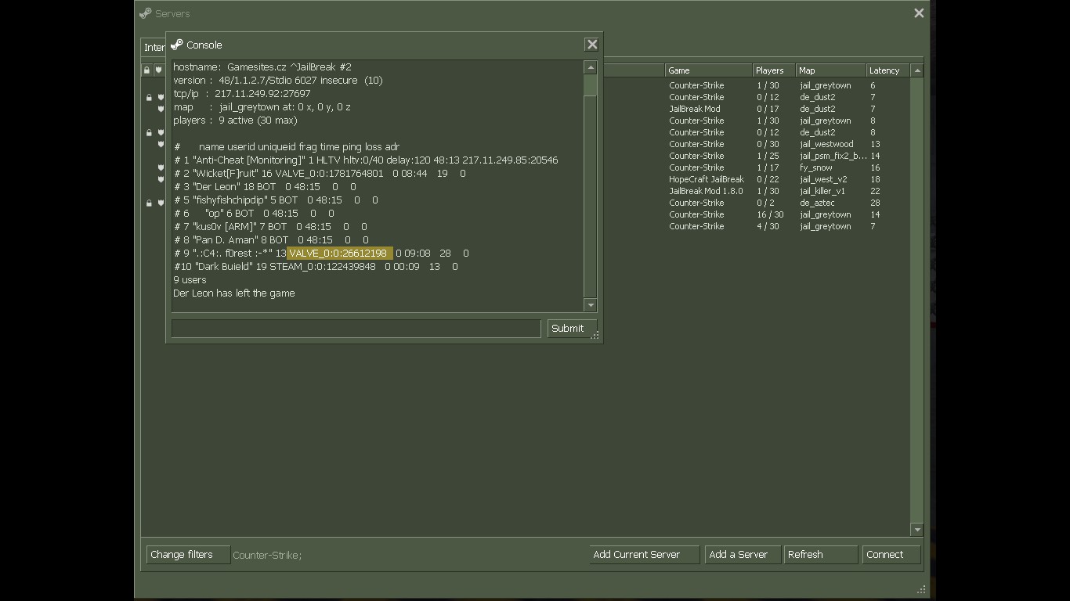Click console line 'Der Leon has left the game'

[x=234, y=293]
